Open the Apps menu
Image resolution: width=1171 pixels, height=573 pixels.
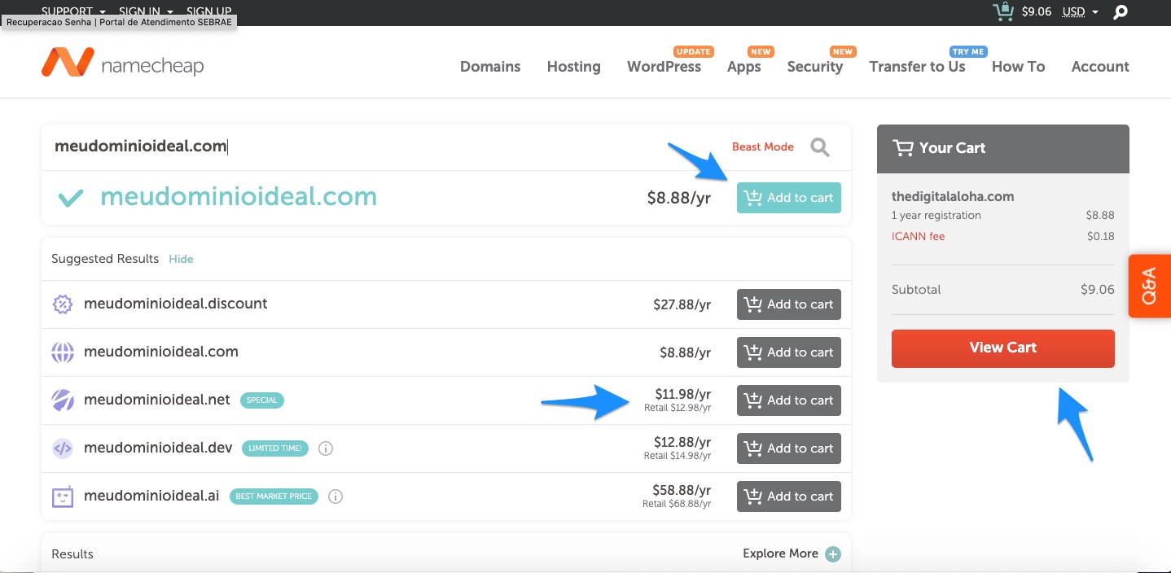[x=744, y=67]
